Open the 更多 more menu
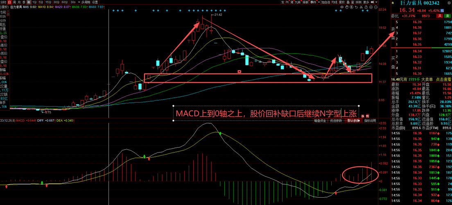The height and width of the screenshot is (205, 452). [x=366, y=2]
